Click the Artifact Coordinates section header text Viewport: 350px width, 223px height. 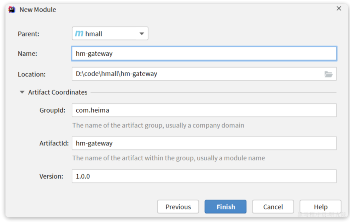pyautogui.click(x=58, y=92)
